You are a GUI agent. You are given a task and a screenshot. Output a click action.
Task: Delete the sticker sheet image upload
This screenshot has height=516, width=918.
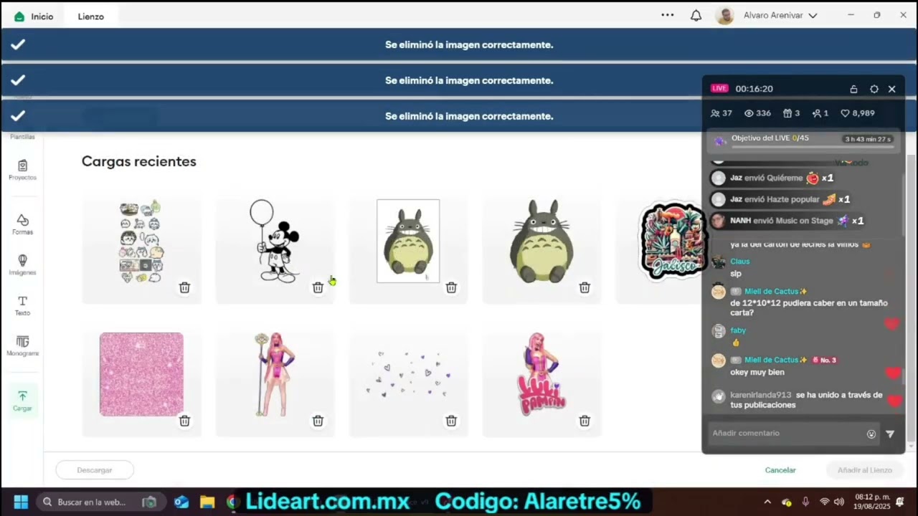pyautogui.click(x=184, y=287)
